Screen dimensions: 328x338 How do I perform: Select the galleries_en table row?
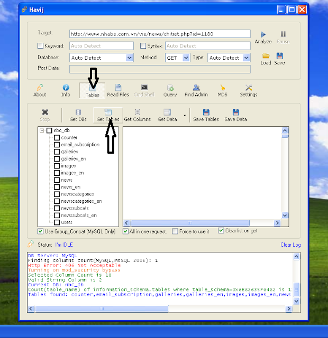(x=74, y=159)
